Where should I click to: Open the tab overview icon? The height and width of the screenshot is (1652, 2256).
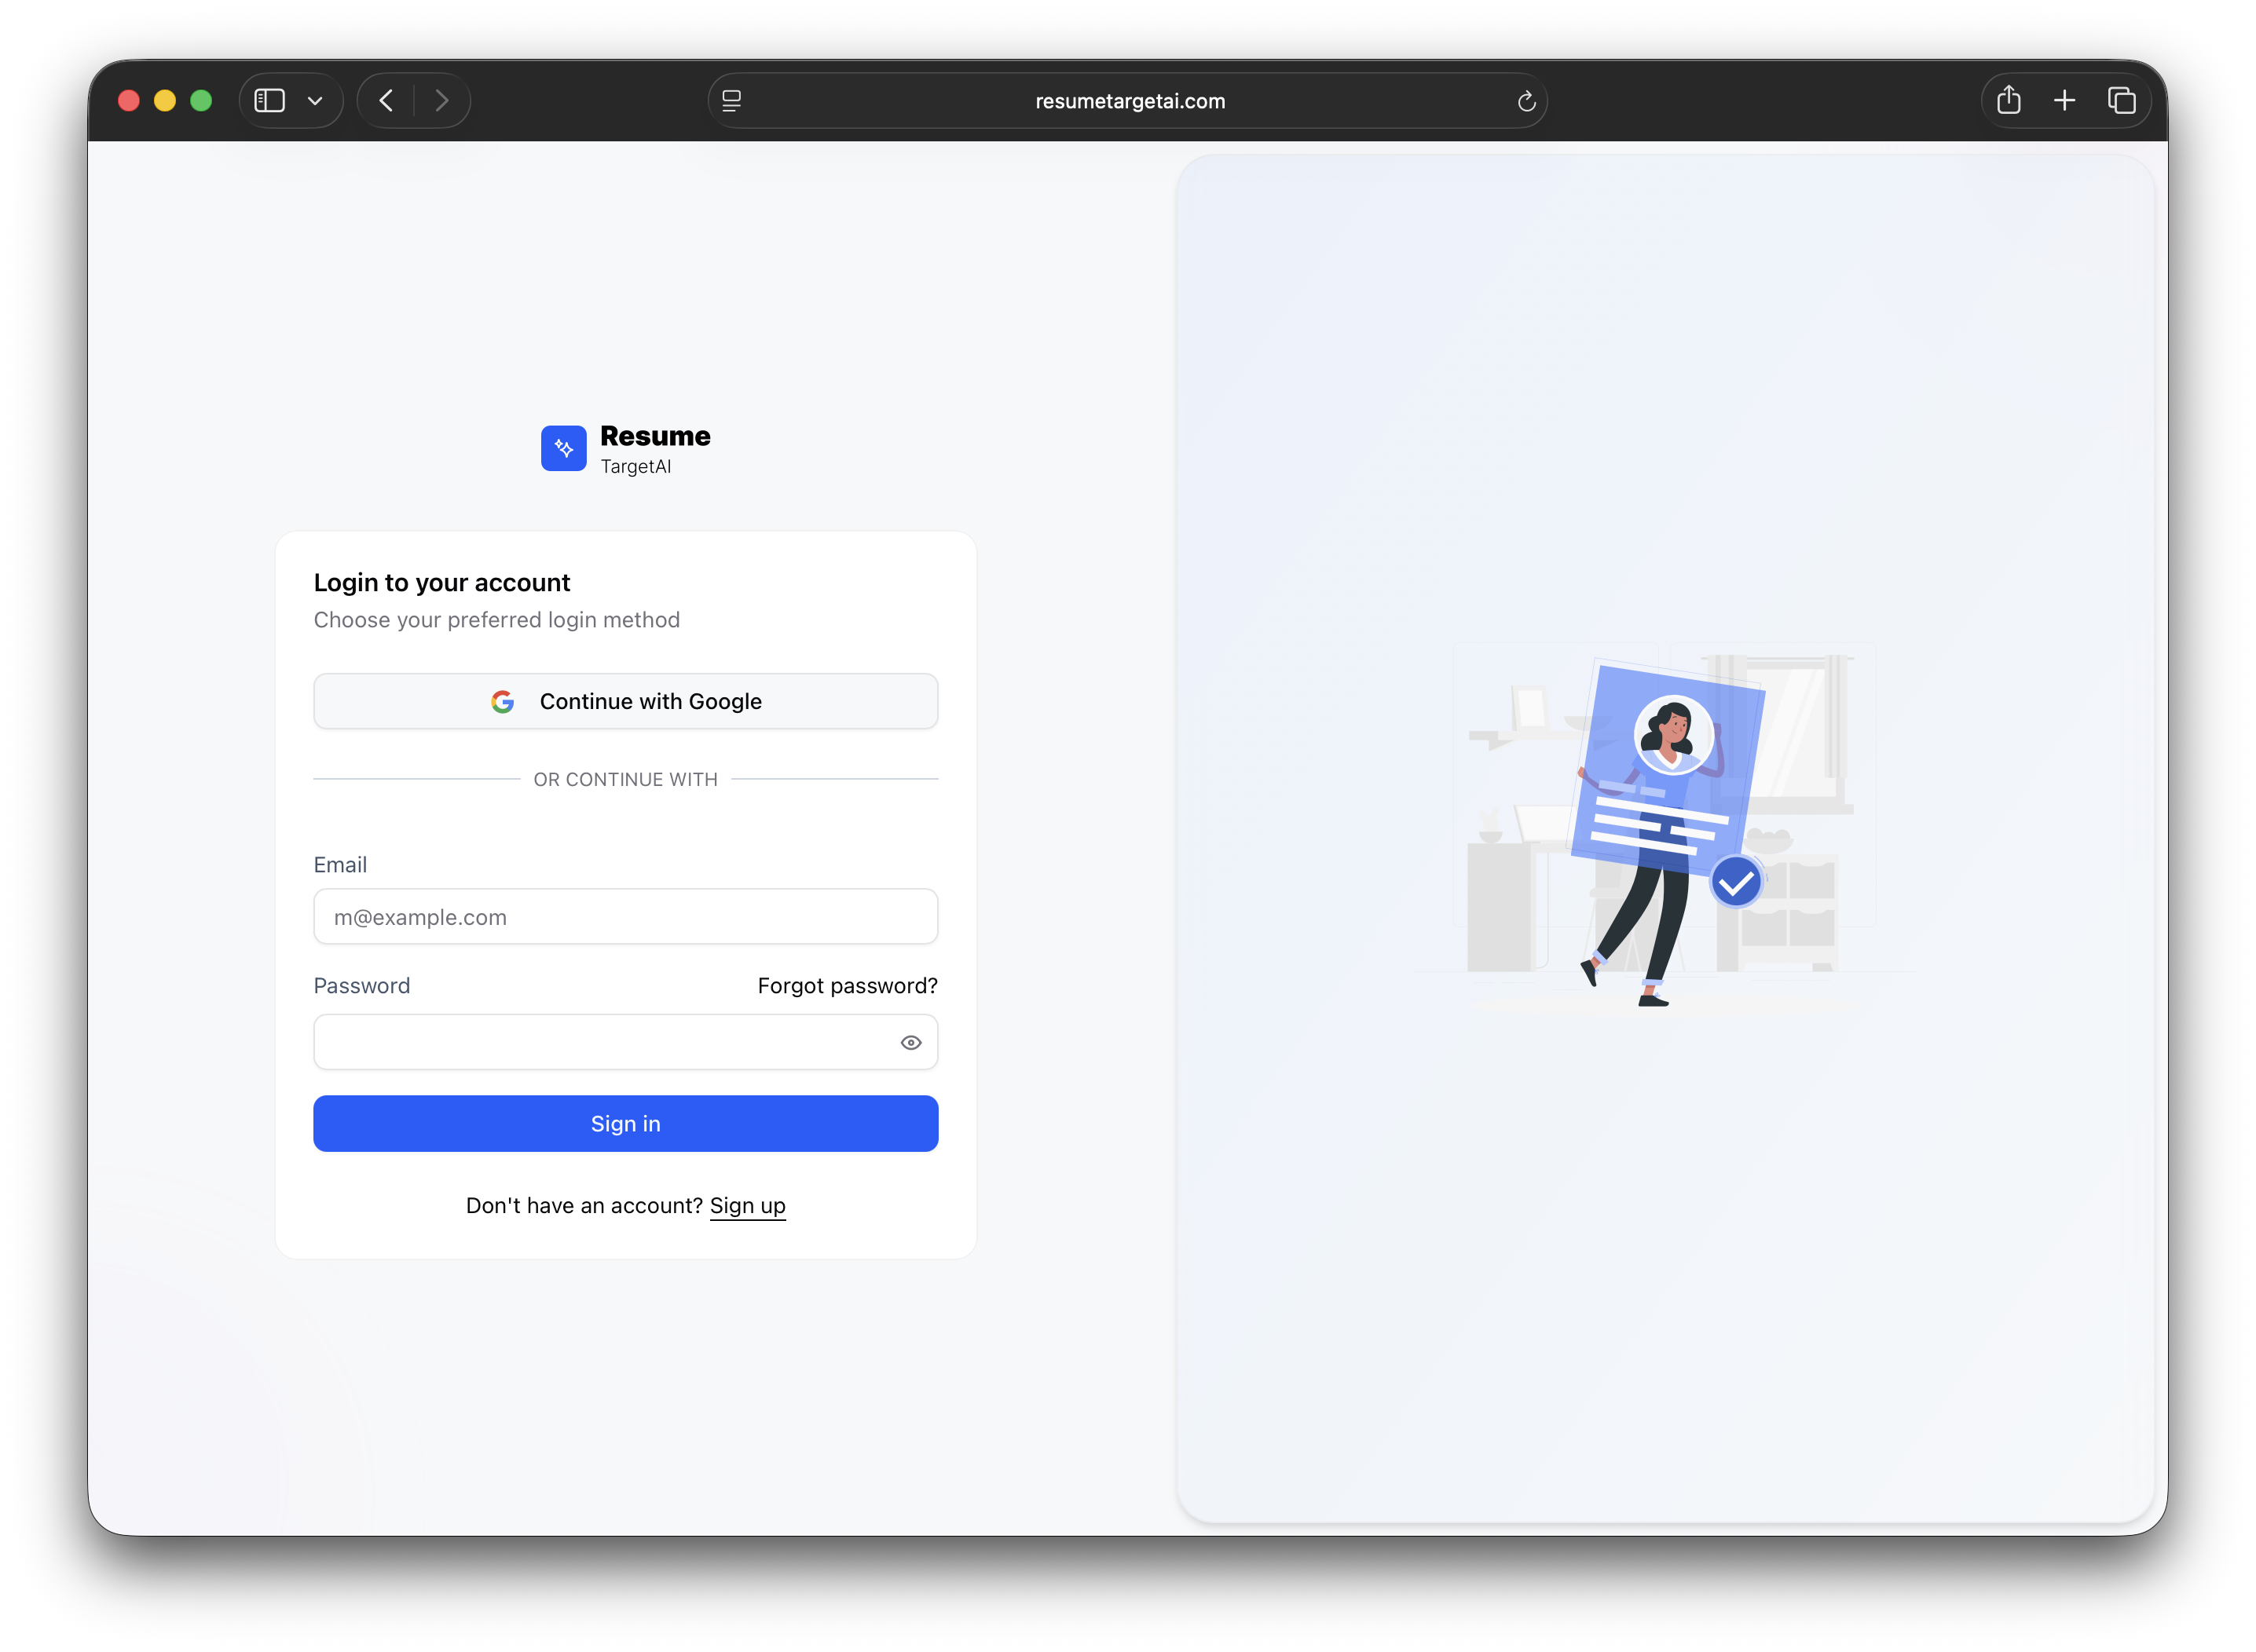point(2122,100)
